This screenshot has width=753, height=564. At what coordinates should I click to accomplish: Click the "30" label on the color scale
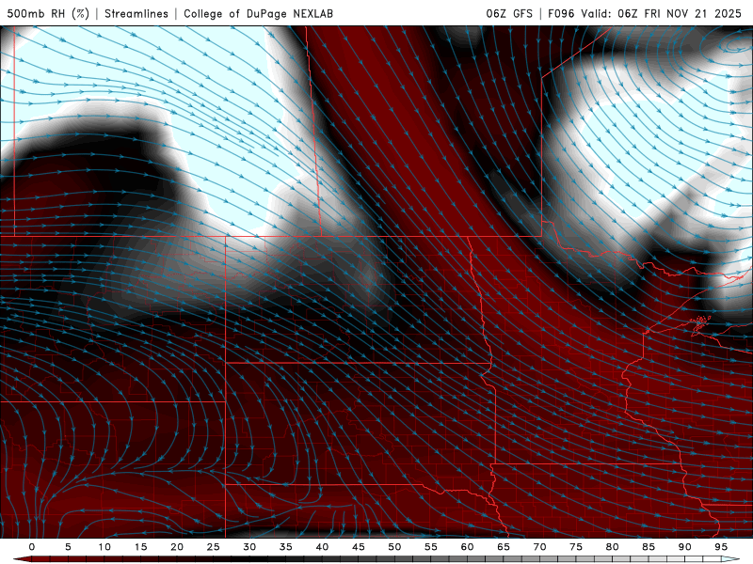pyautogui.click(x=249, y=547)
